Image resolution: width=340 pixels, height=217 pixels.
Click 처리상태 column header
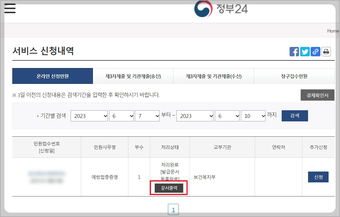pyautogui.click(x=170, y=147)
